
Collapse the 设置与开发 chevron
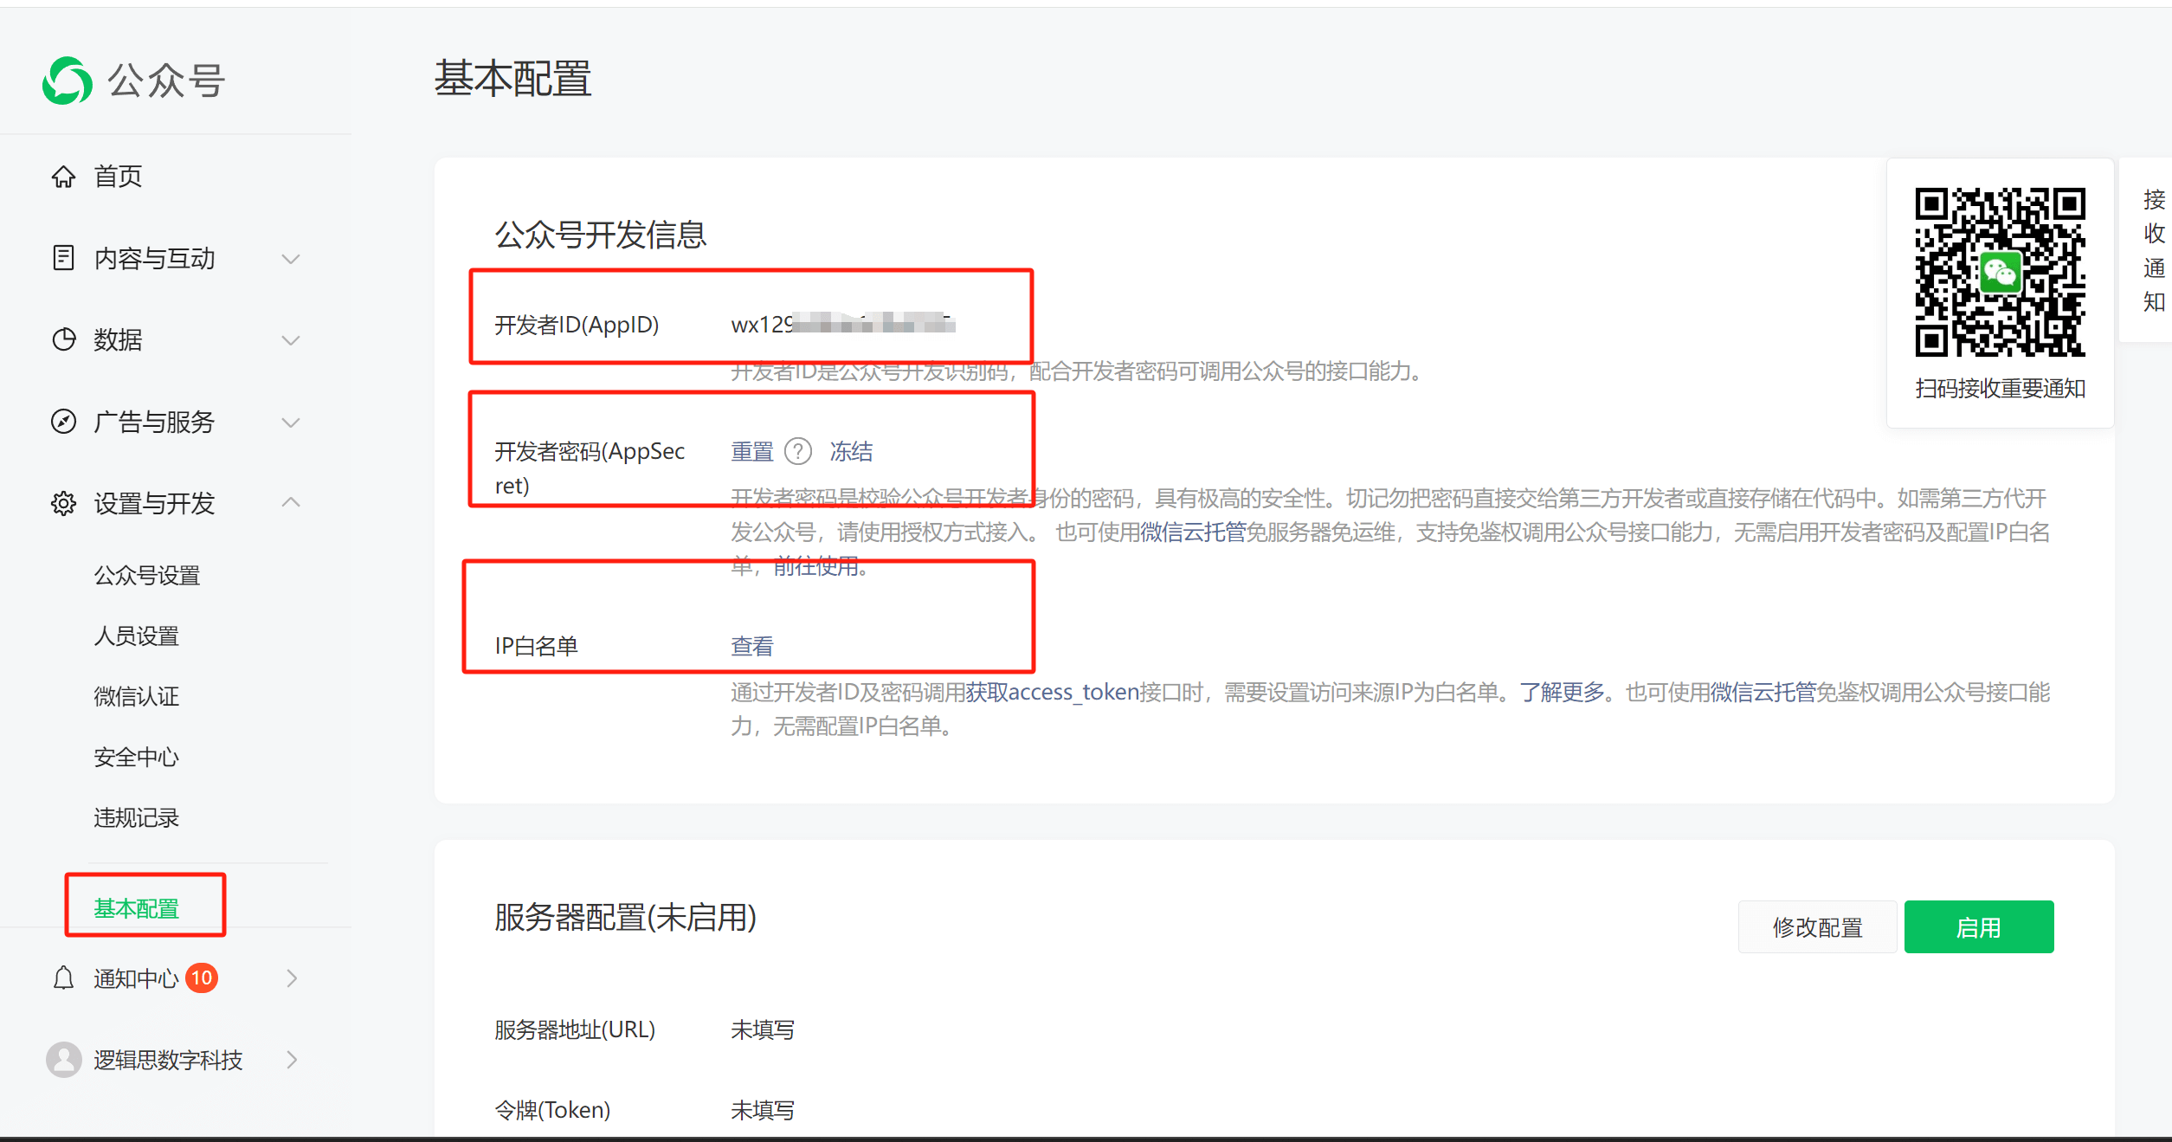point(291,502)
